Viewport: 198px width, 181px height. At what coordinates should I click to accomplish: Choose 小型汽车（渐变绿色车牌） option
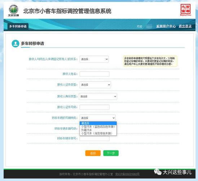98,133
